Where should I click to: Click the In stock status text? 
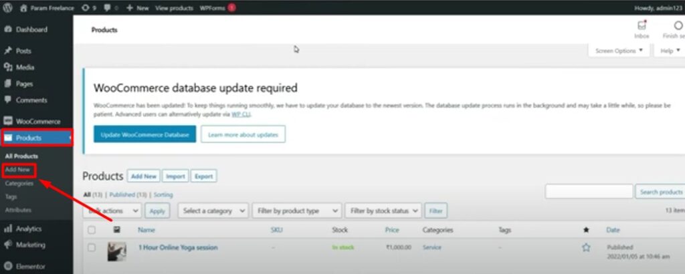pos(343,247)
